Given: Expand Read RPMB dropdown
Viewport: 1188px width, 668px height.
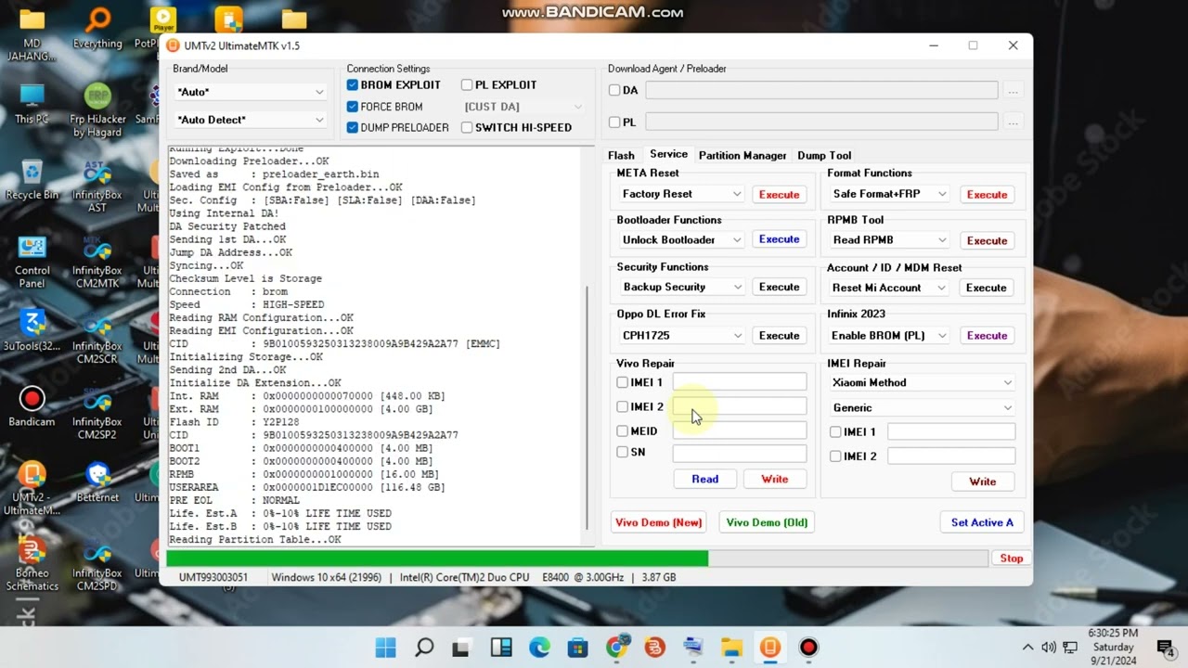Looking at the screenshot, I should click(890, 239).
